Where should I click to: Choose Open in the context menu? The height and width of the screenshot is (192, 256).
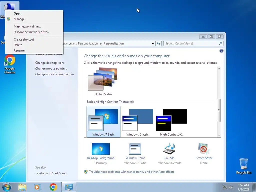pos(34,13)
